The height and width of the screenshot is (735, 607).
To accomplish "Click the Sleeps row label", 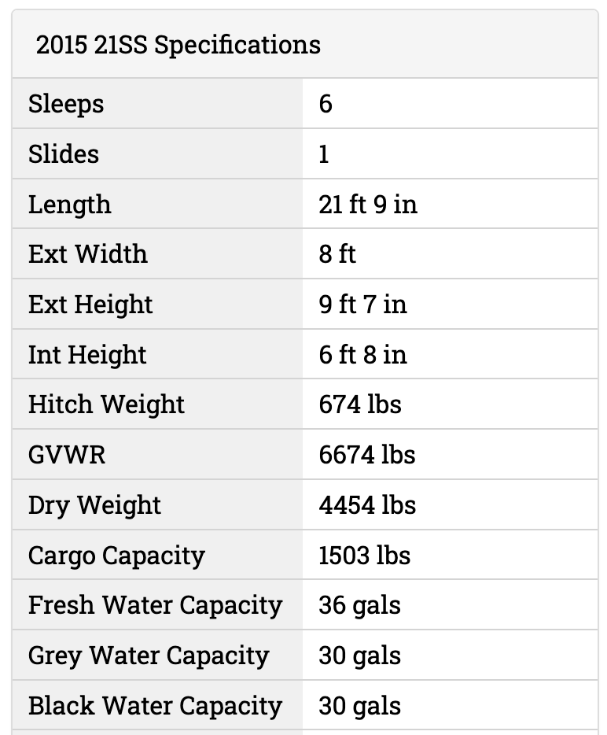I will [x=66, y=104].
